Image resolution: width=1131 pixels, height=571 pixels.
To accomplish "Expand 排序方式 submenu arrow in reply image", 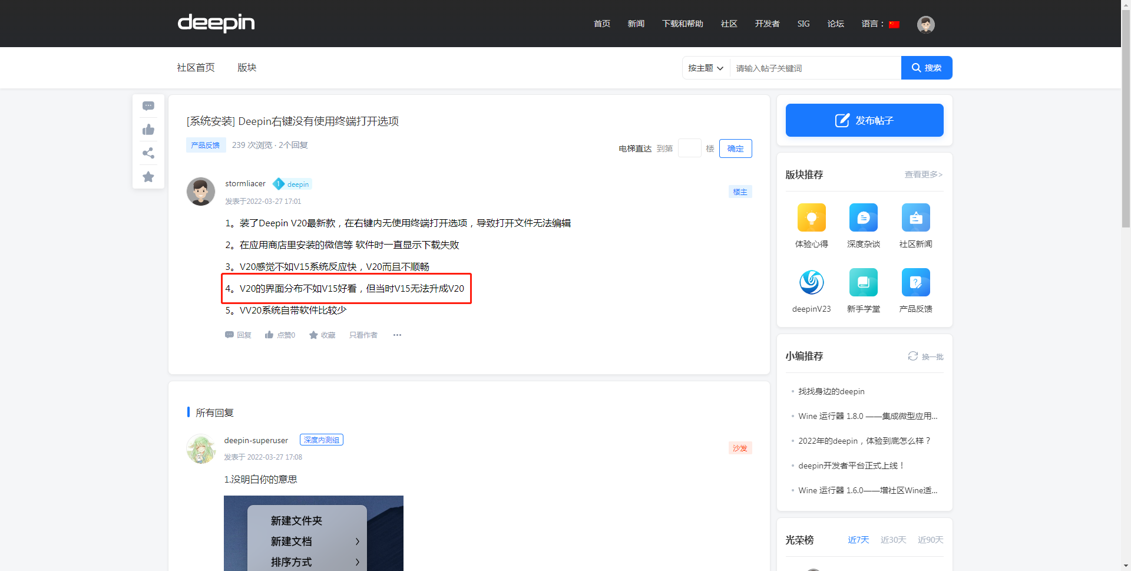I will (357, 562).
